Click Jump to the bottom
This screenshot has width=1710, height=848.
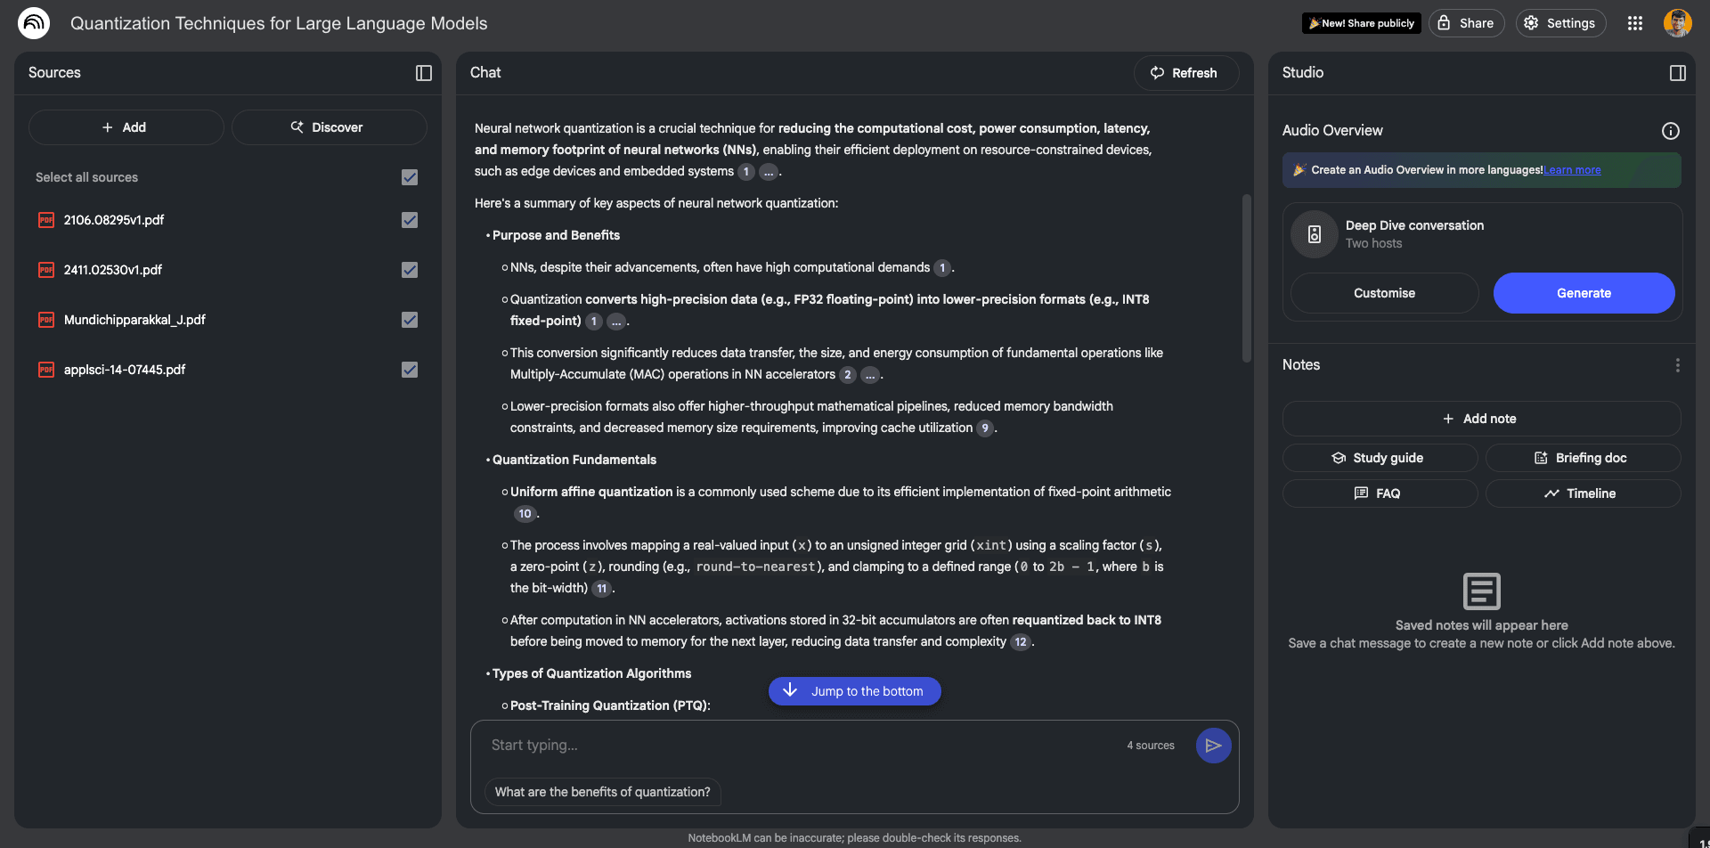click(x=854, y=690)
